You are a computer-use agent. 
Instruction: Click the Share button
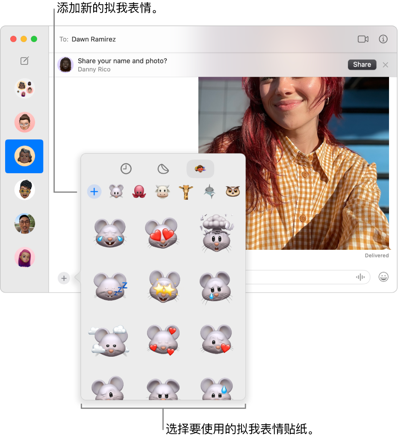(362, 65)
